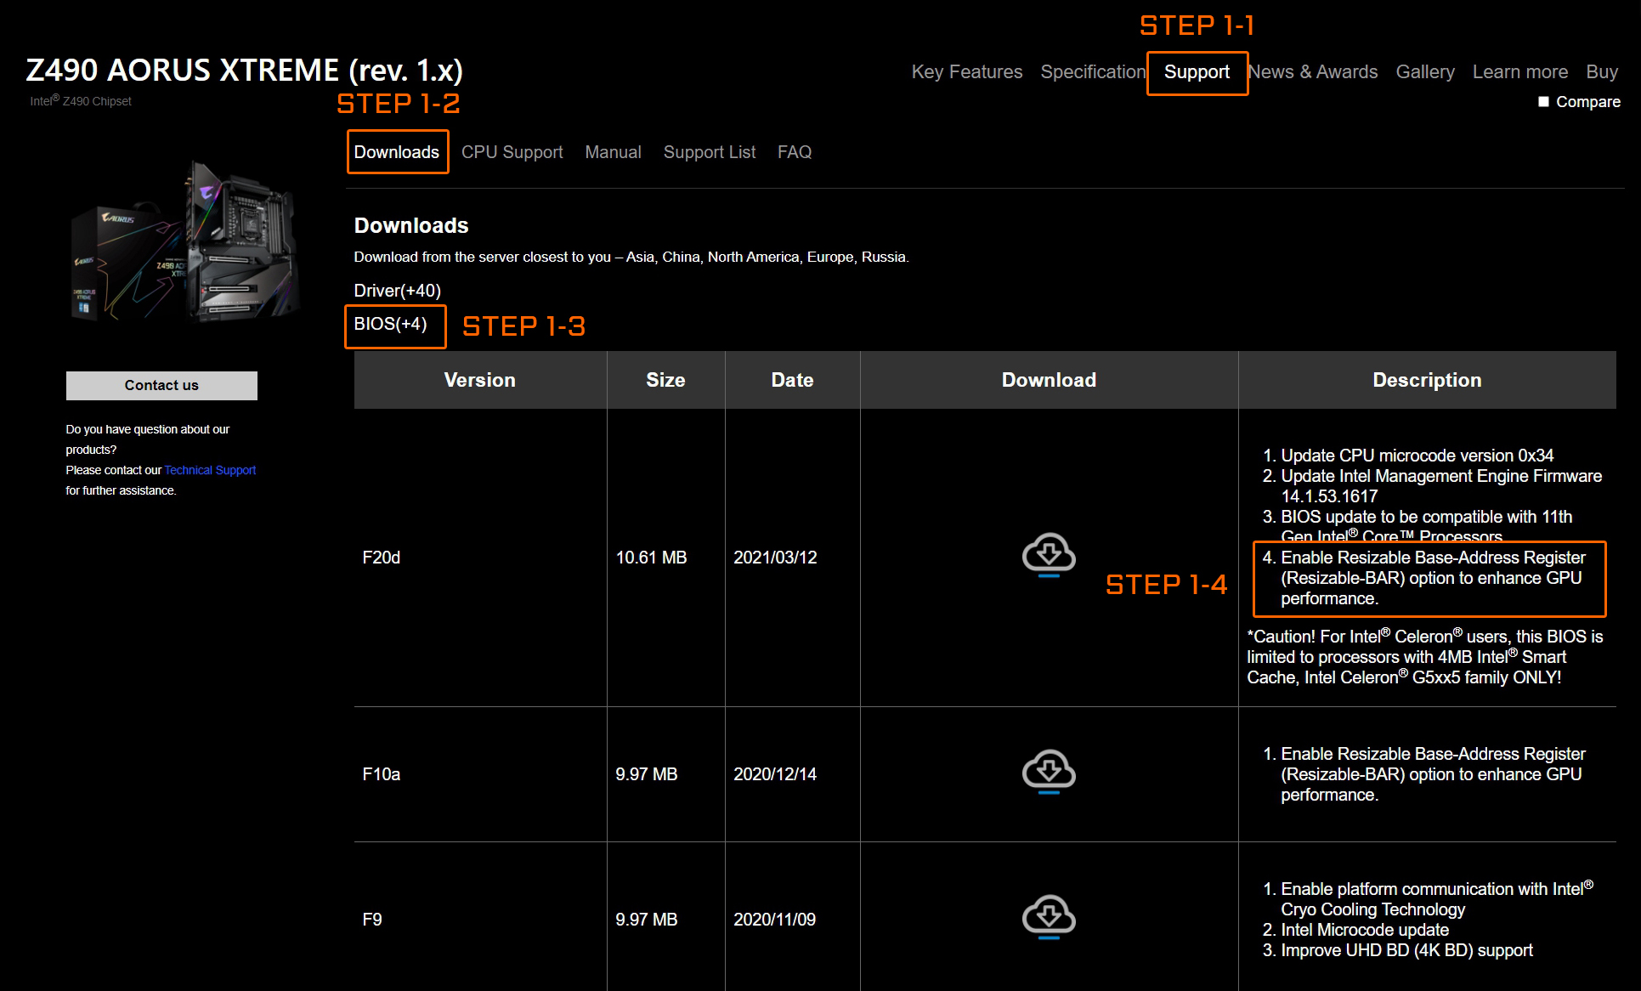Click "Update CPU microcode version 0x34" text

coord(1417,456)
